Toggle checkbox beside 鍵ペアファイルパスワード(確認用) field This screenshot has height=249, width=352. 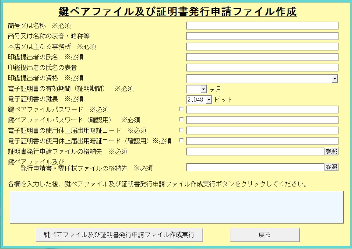181,119
